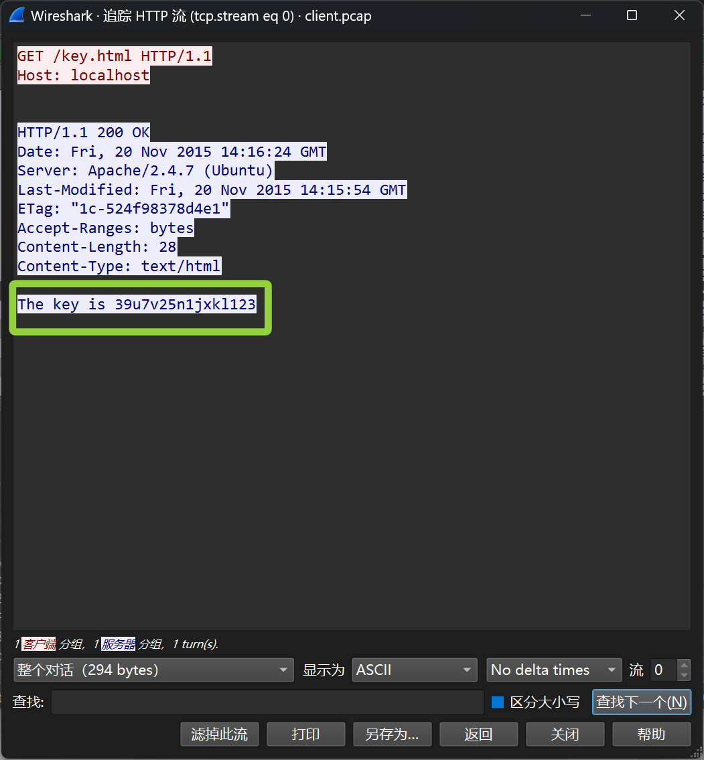
Task: Click the 打印 button
Action: (305, 734)
